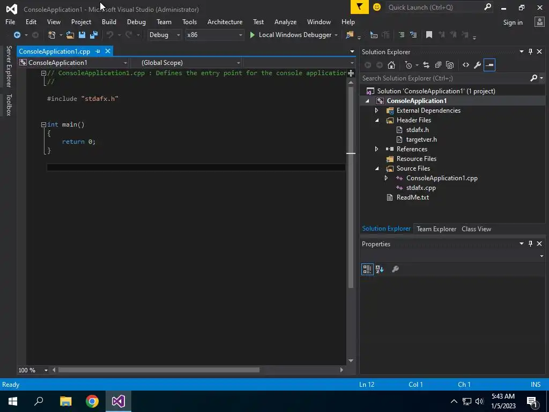Toggle auto-hide pin of Properties panel
Viewport: 549px width, 412px height.
click(530, 244)
